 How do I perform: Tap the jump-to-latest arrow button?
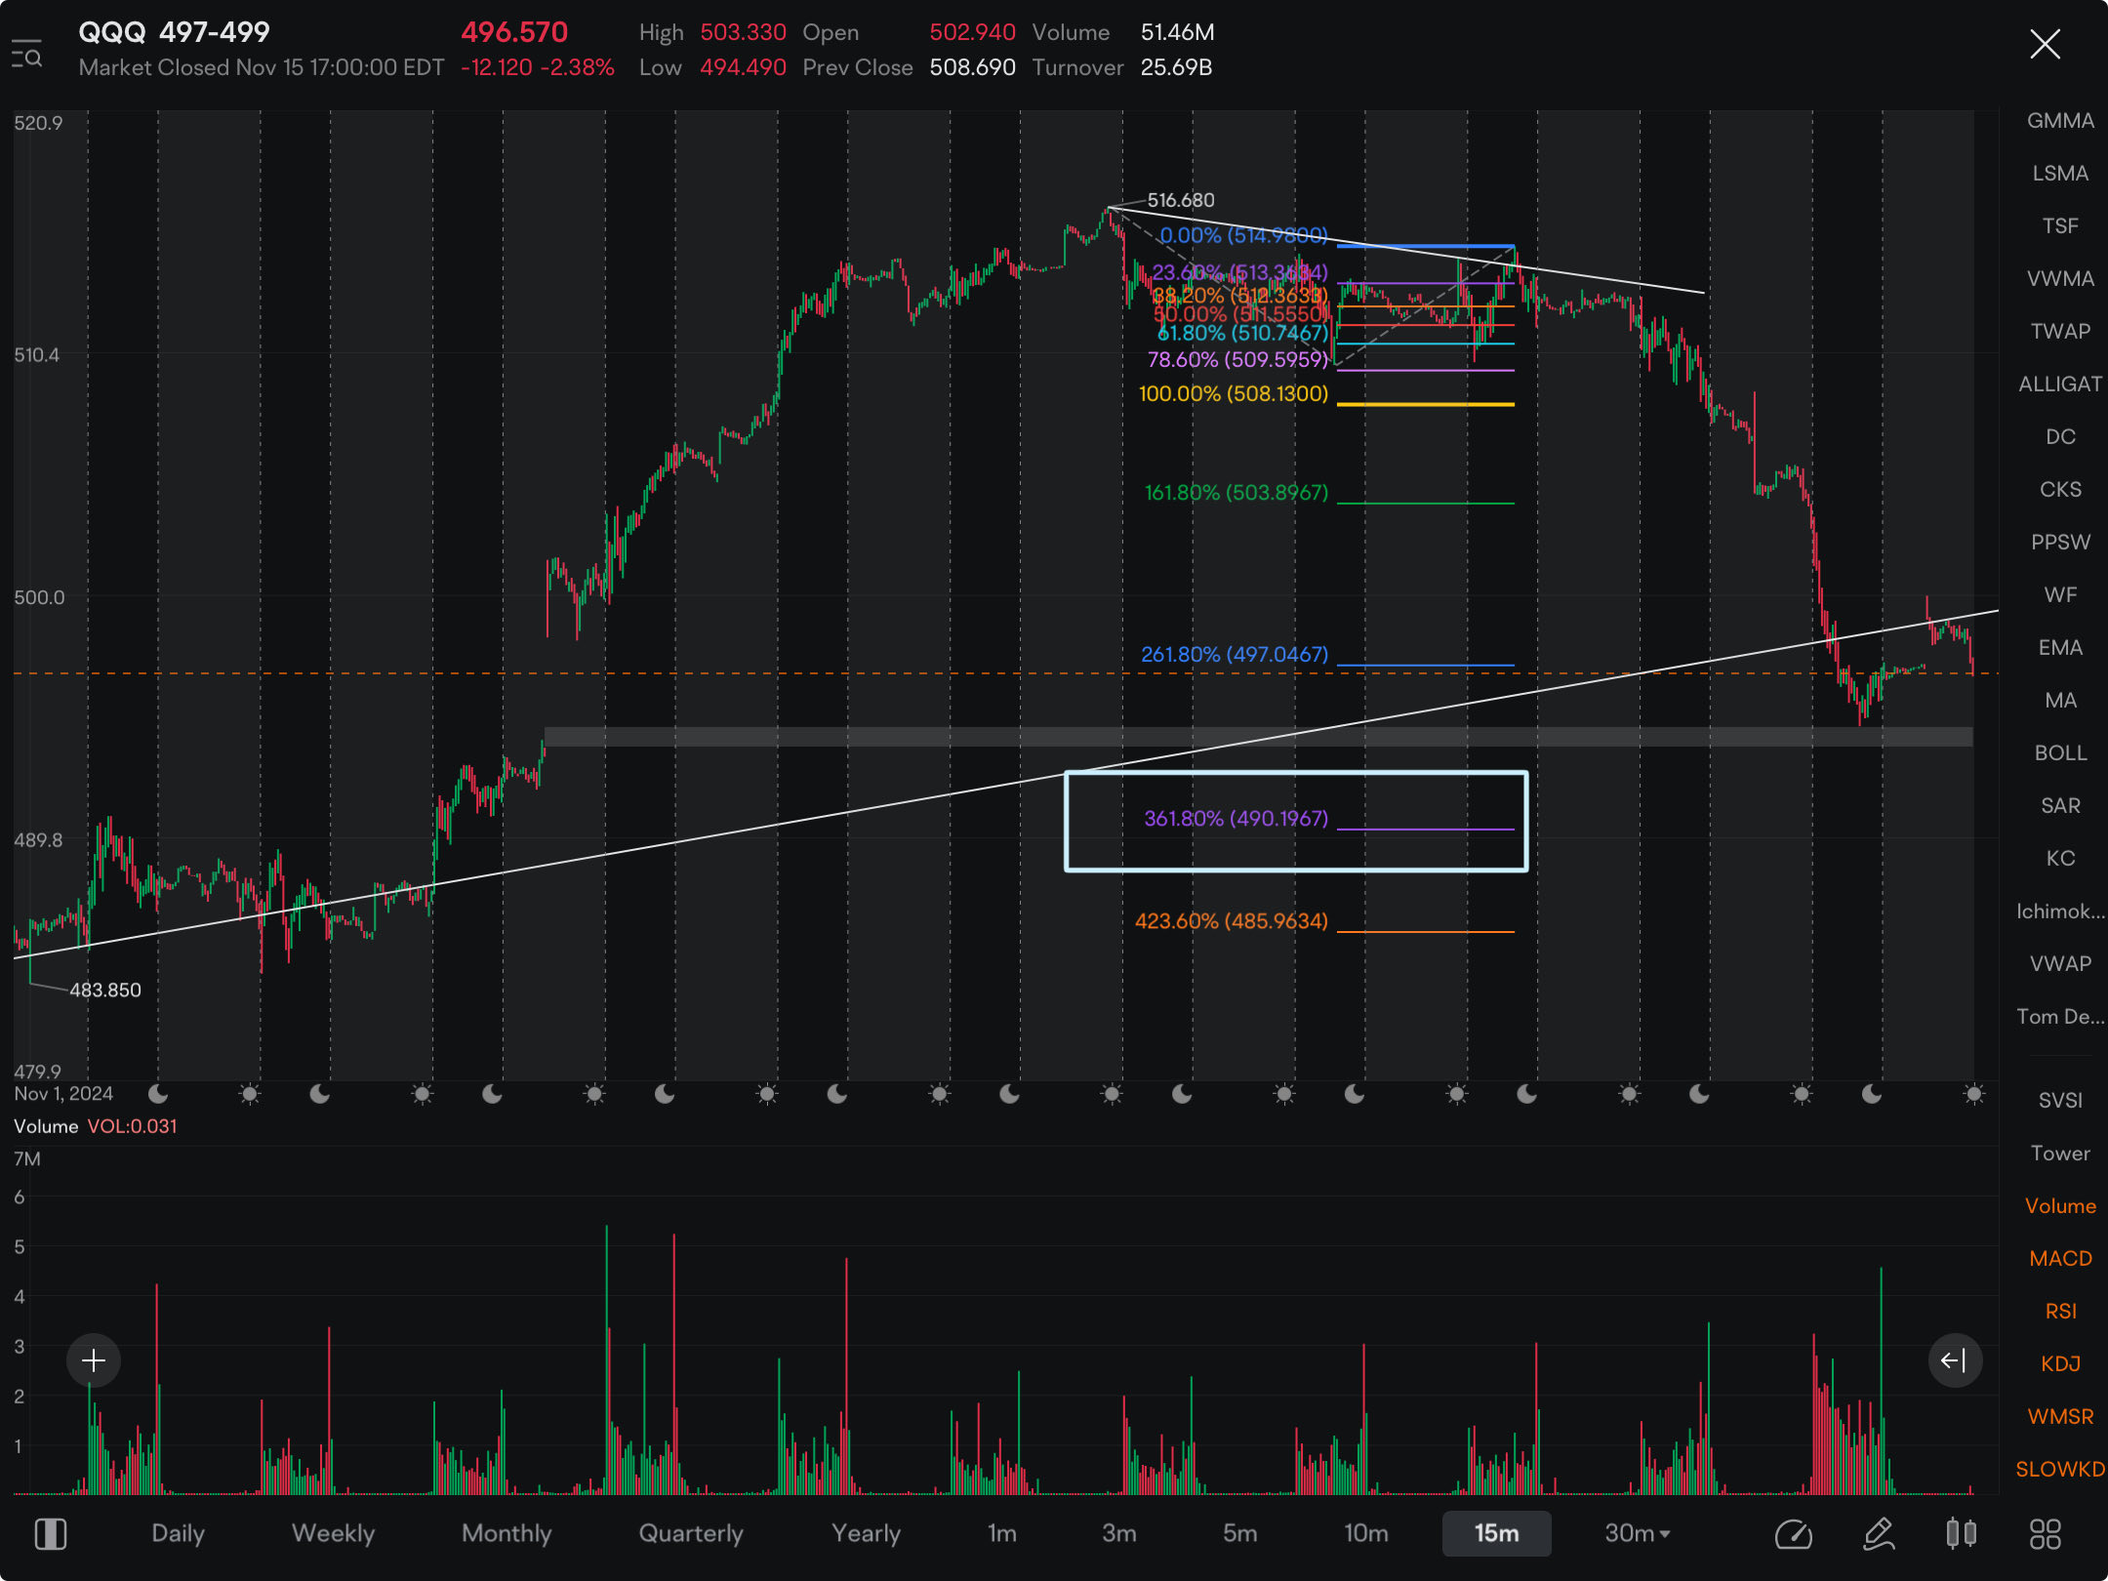click(x=1955, y=1359)
